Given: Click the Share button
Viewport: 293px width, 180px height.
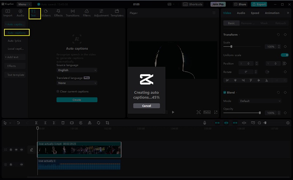Looking at the screenshot, I should (240, 4).
